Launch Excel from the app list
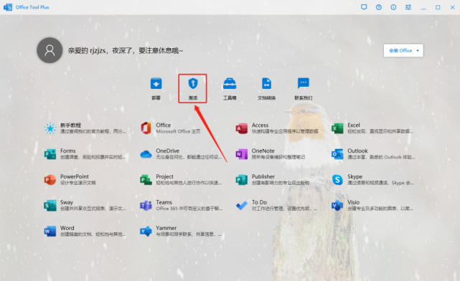Screen dimensions: 460x281 [372, 128]
